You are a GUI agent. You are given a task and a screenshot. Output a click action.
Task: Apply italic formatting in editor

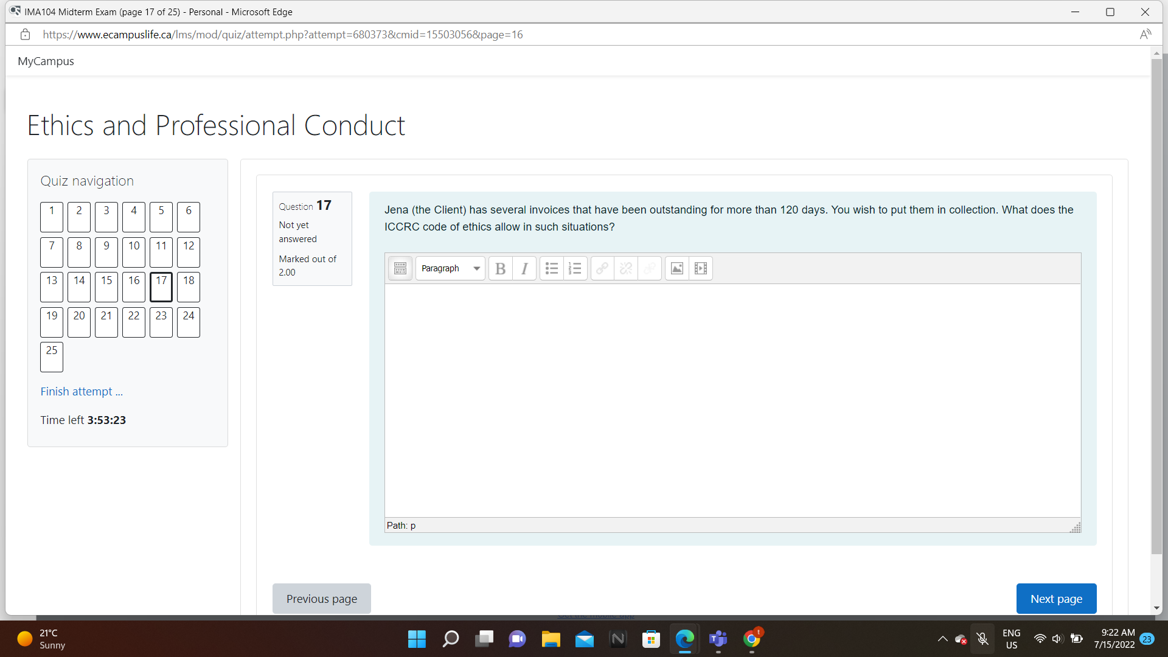tap(524, 268)
